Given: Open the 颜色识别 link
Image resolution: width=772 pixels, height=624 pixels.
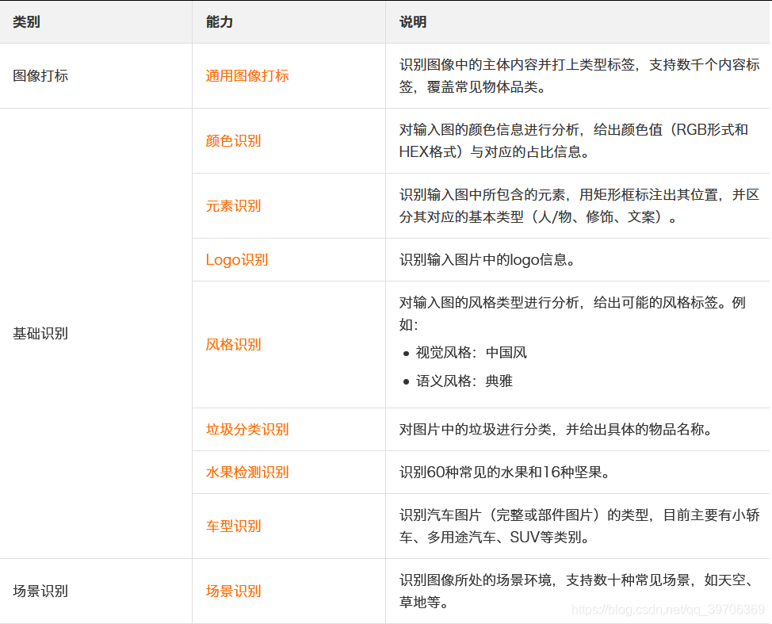Looking at the screenshot, I should coord(233,141).
